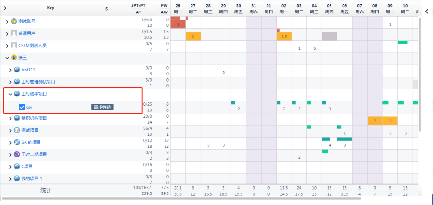
Task: Click the orange 9 hours block
Action: click(x=193, y=36)
